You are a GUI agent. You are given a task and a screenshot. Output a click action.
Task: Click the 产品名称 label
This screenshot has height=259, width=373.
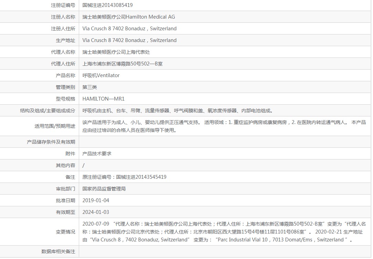click(65, 75)
